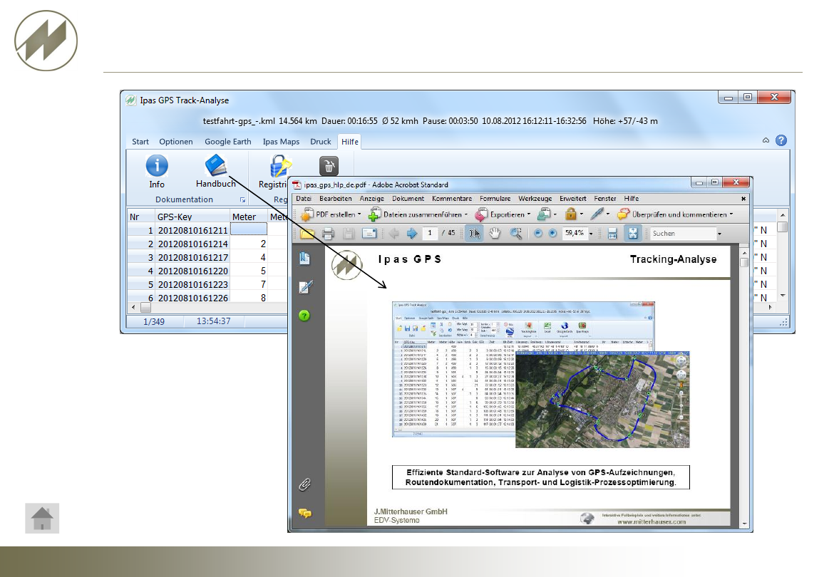Open the Werkzeuge menu

tap(535, 199)
